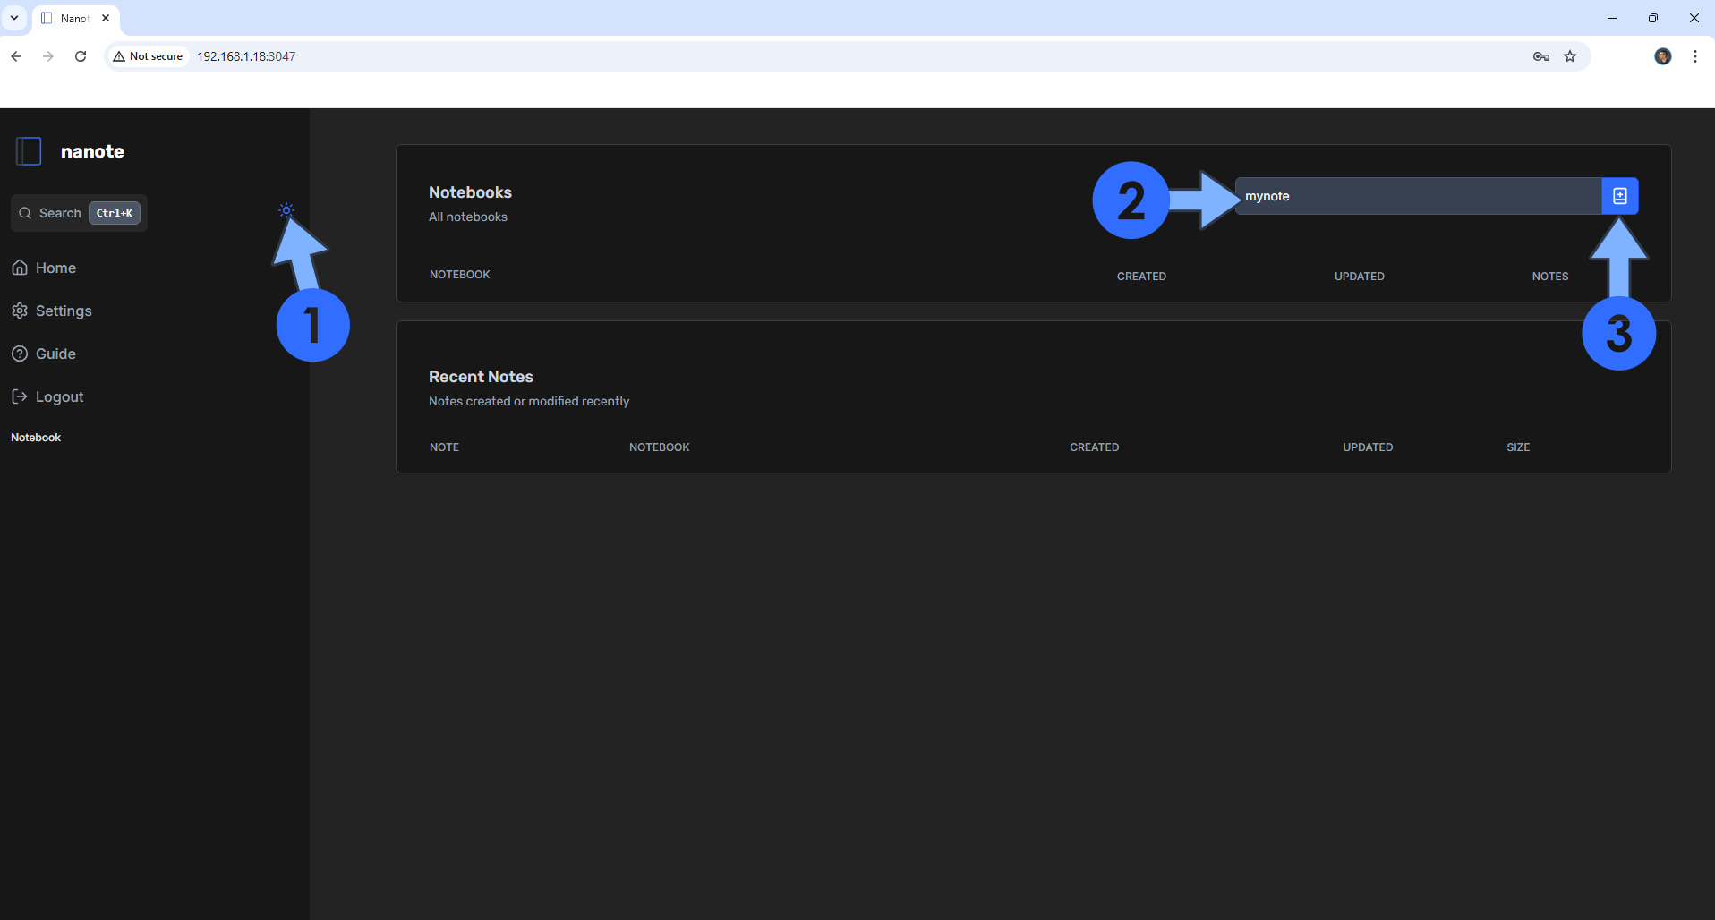Click the Not secure site info chip

(149, 56)
